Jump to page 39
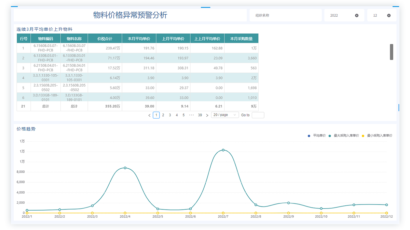Viewport: 410px width, 230px height. [200, 115]
